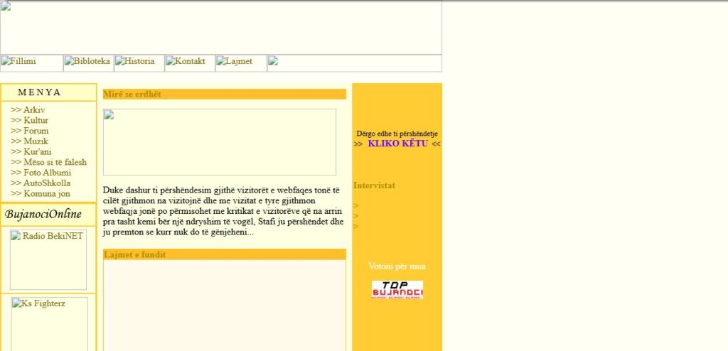Click the broken header banner image

[x=220, y=27]
